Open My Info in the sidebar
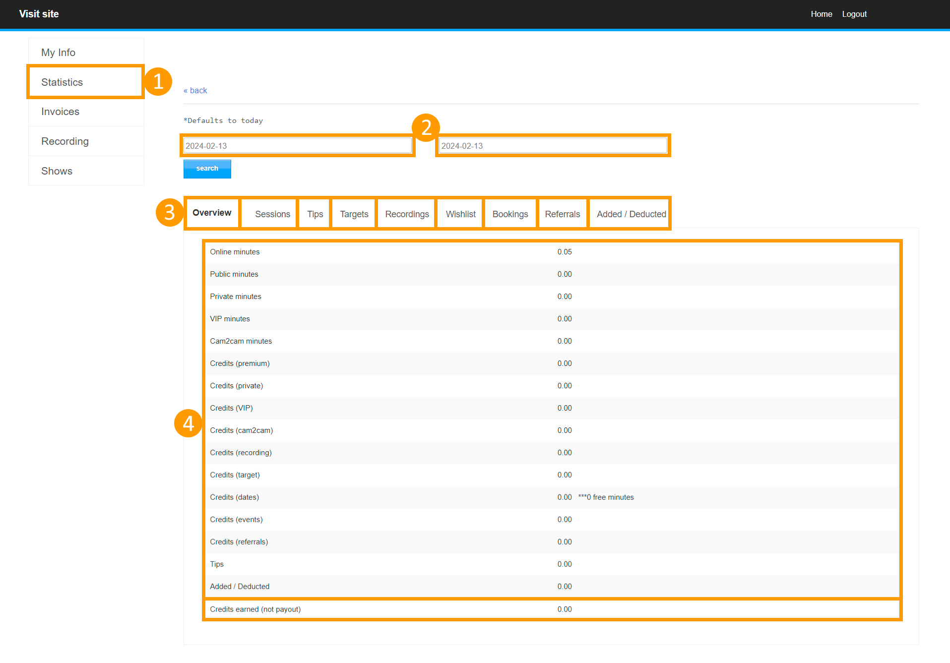This screenshot has height=663, width=950. point(58,53)
